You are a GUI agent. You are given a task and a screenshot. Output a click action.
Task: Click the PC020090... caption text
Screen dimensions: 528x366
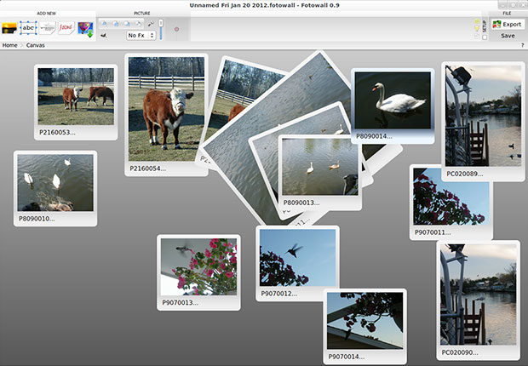(x=460, y=352)
